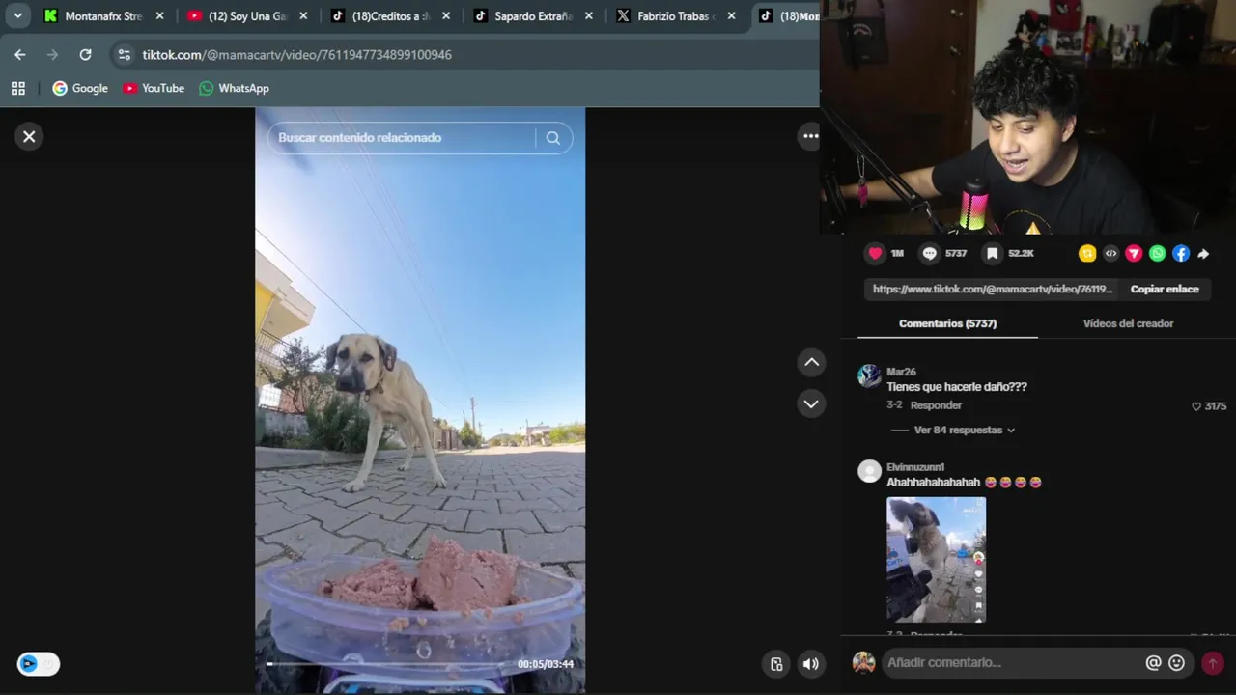Reply to Mar26's comment via 'Responder'

pyautogui.click(x=936, y=405)
